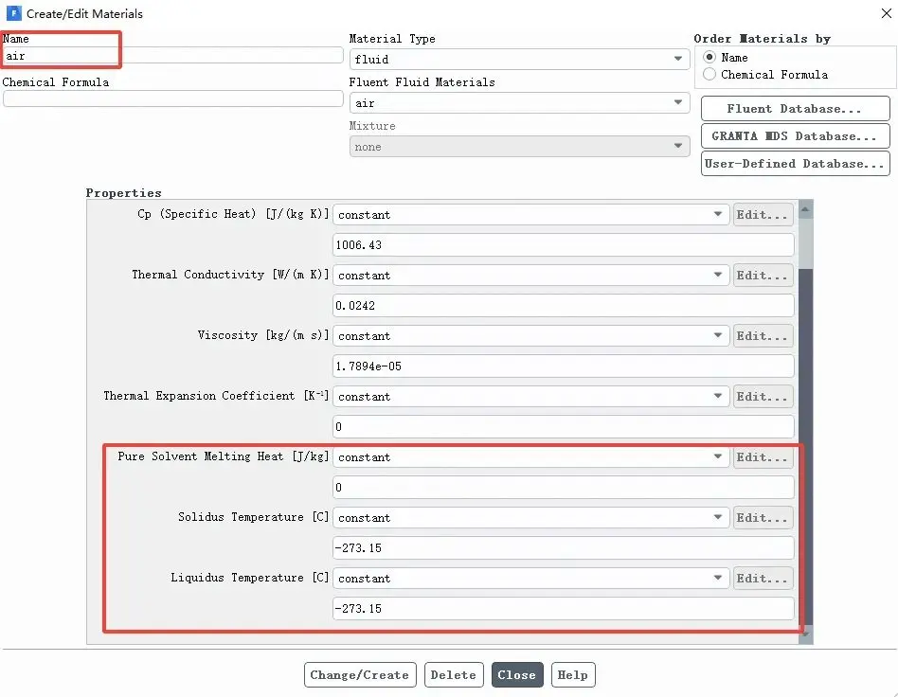This screenshot has height=697, width=898.
Task: Click the Fluent app icon in title bar
Action: (x=14, y=13)
